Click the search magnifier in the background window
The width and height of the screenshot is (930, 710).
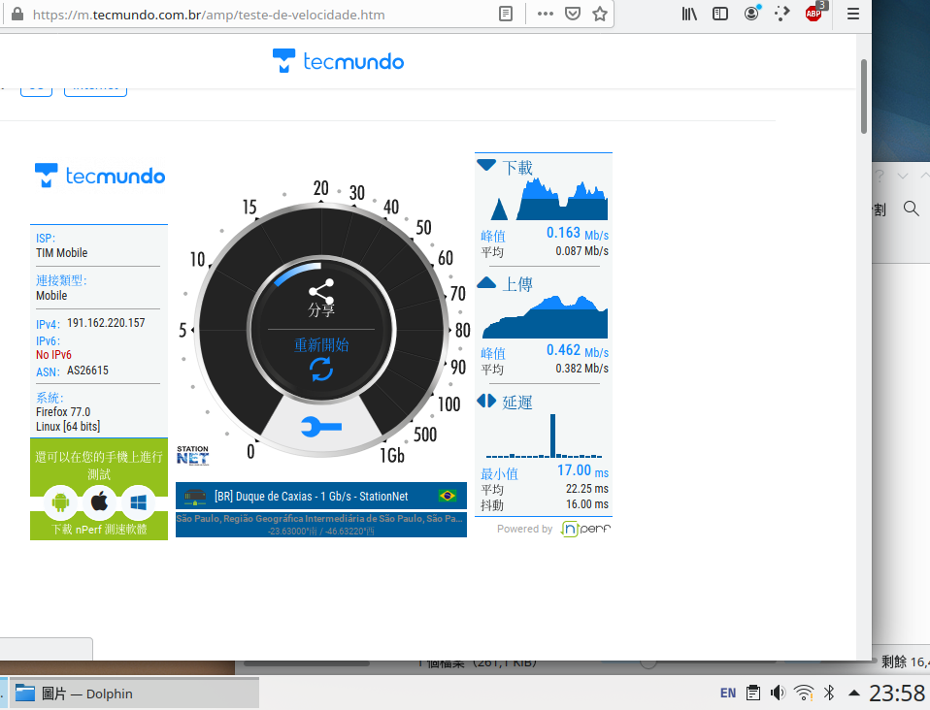(x=911, y=209)
